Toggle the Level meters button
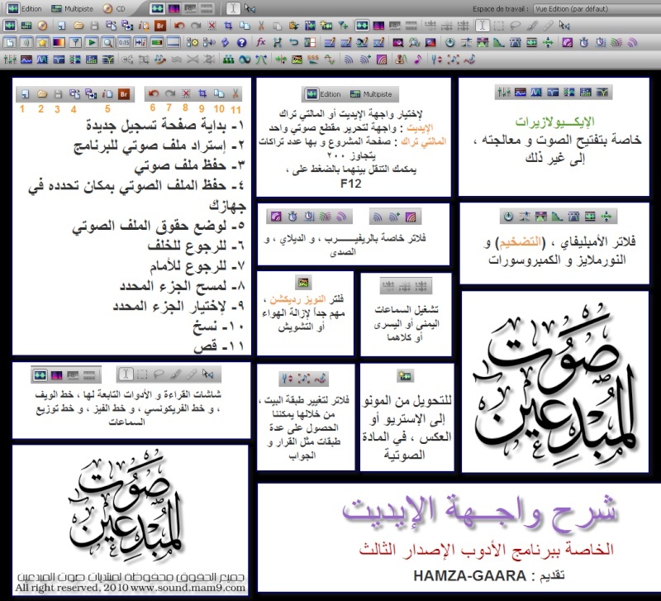This screenshot has width=661, height=601. [x=157, y=43]
